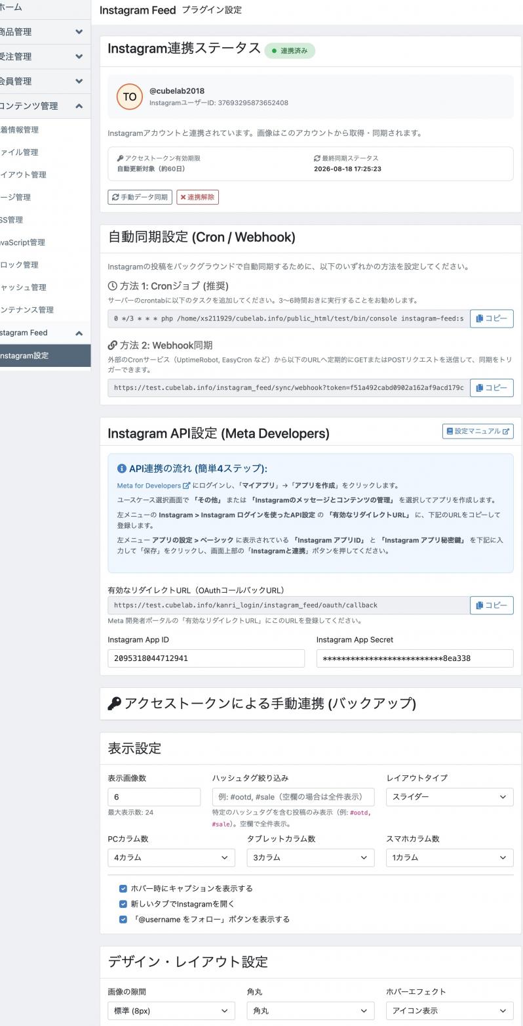
Task: Collapse the Instagram Feed sidebar submenu
Action: [45, 333]
